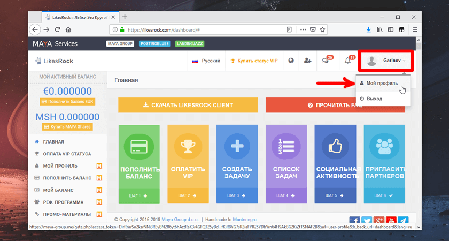Open ПРОМО-МАТЕРИАЛЫ in the sidebar
This screenshot has width=449, height=241.
pos(68,214)
